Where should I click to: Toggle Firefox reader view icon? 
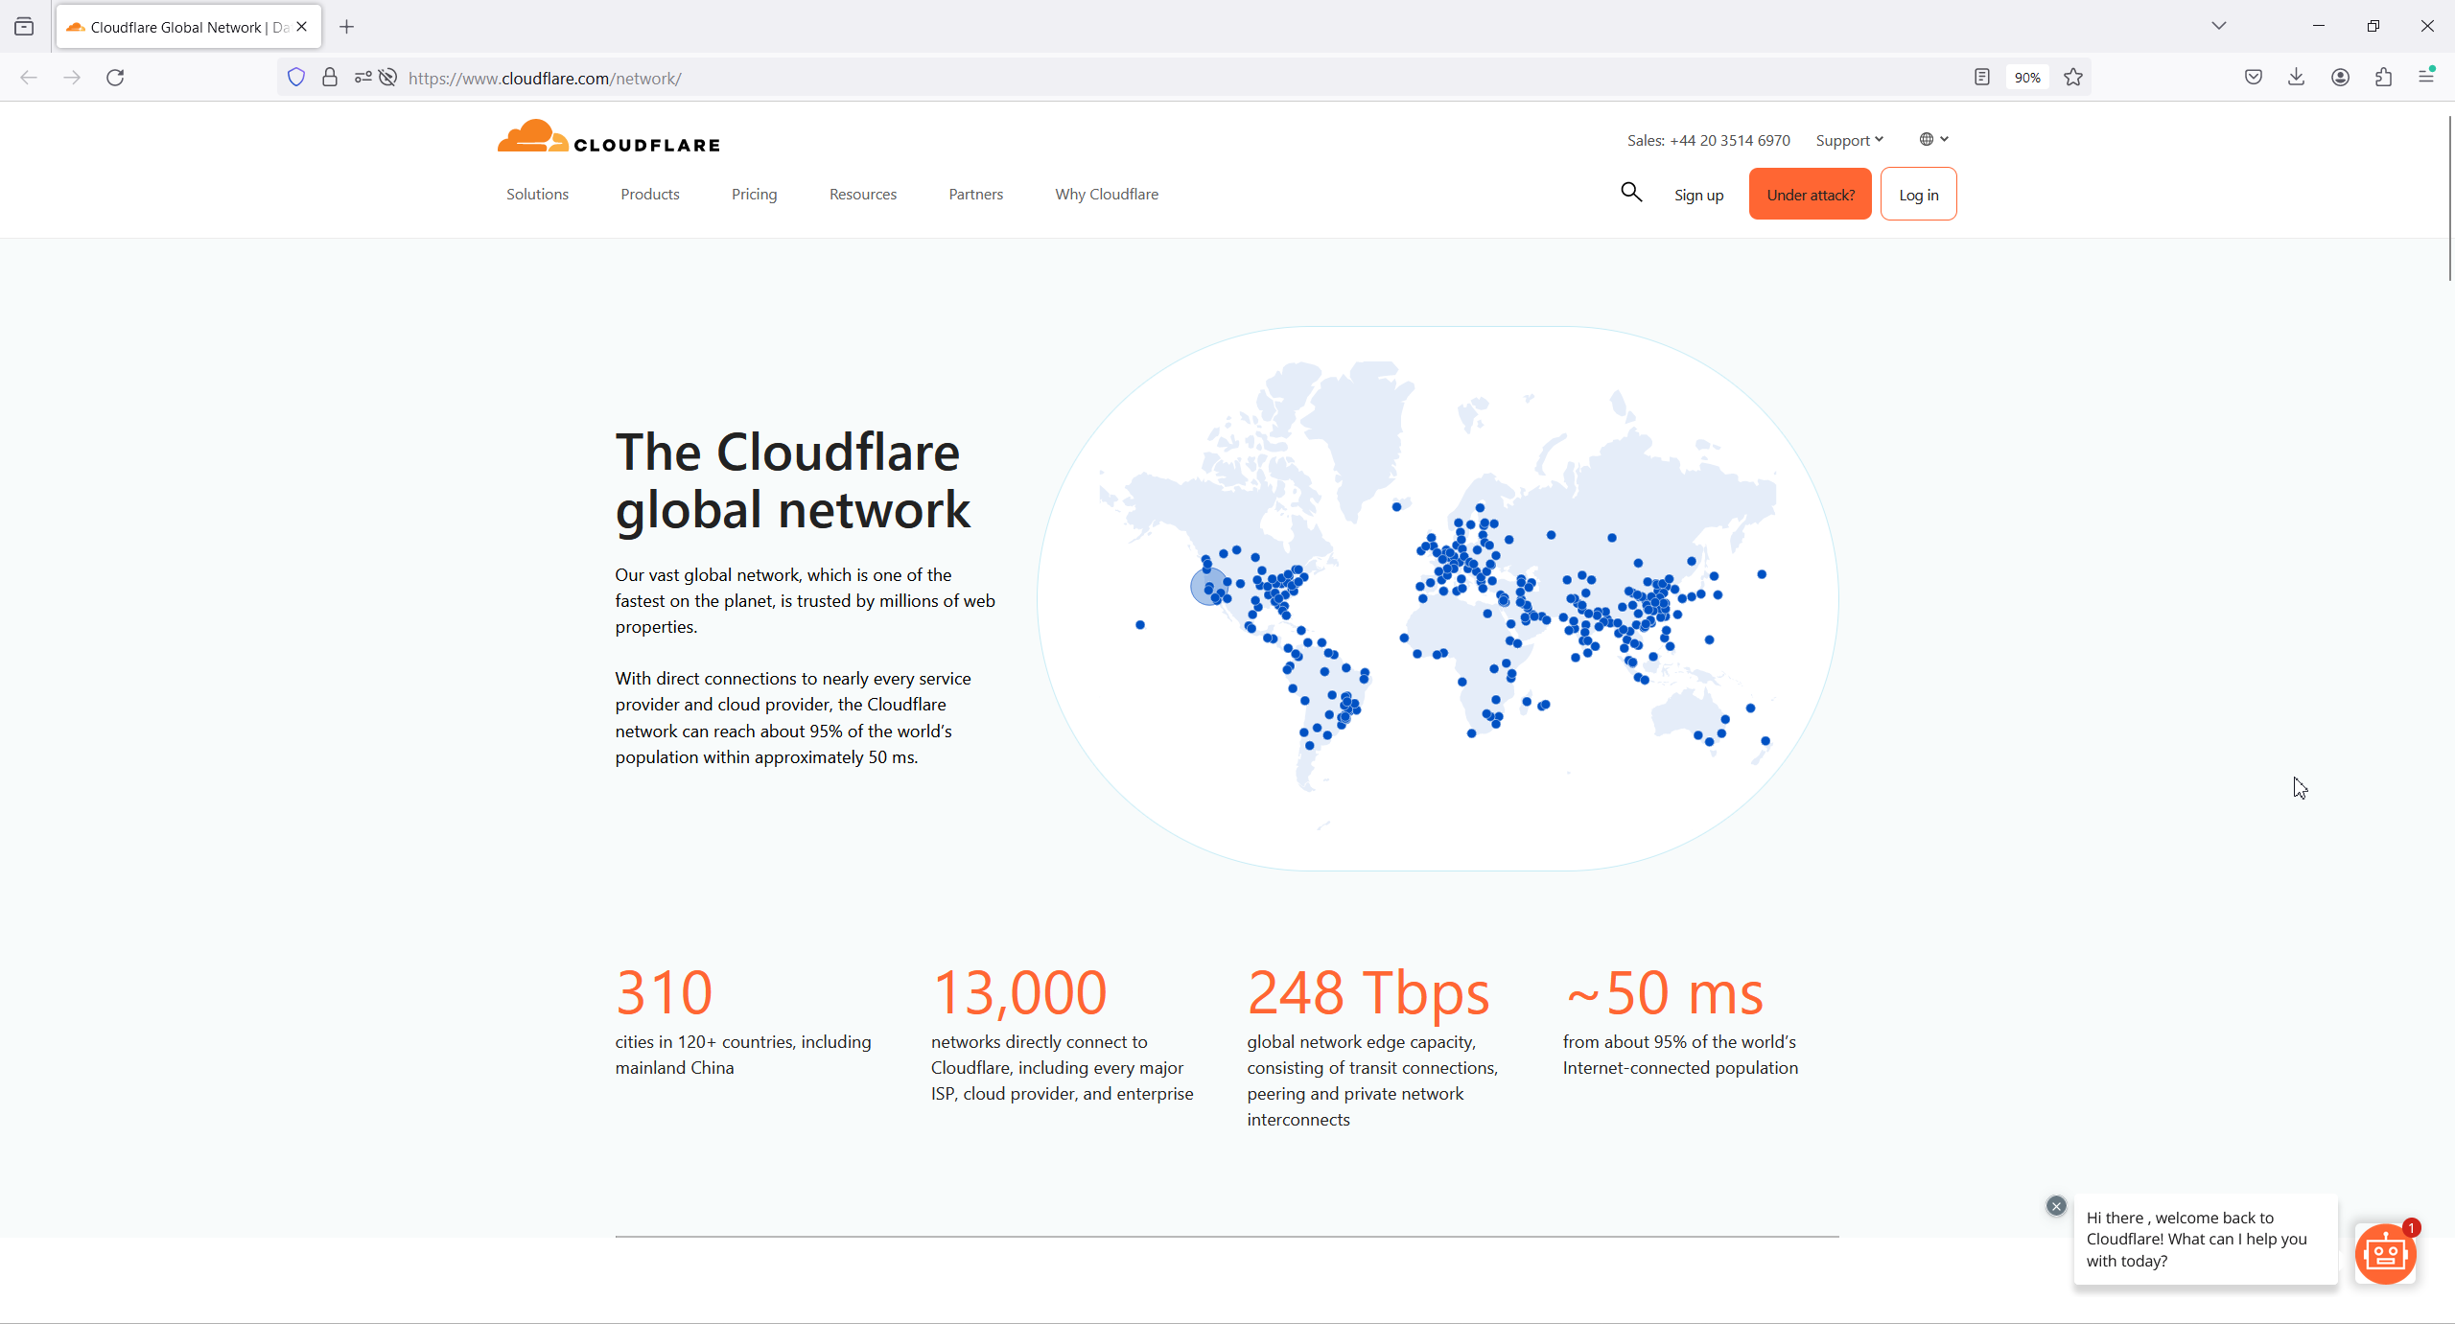tap(1982, 78)
